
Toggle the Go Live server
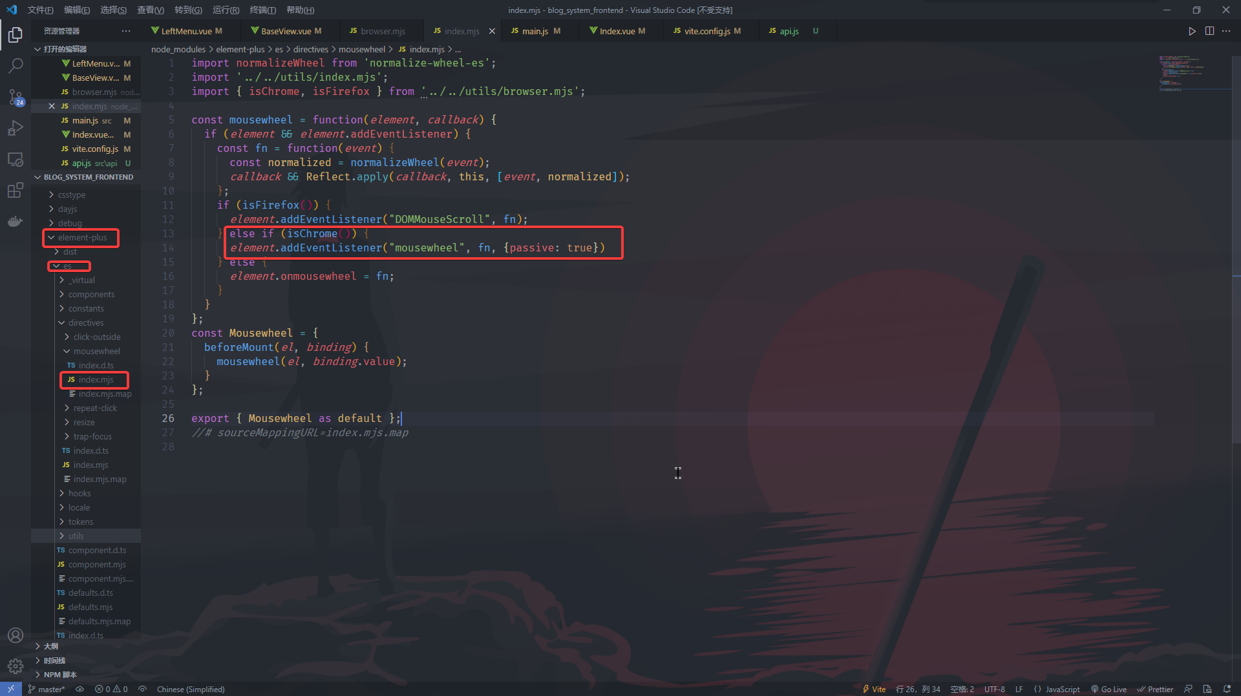[1108, 689]
